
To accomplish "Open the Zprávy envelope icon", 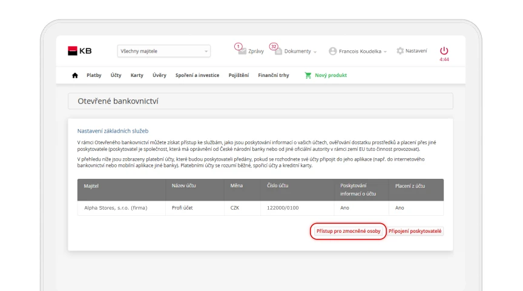I will click(x=242, y=51).
